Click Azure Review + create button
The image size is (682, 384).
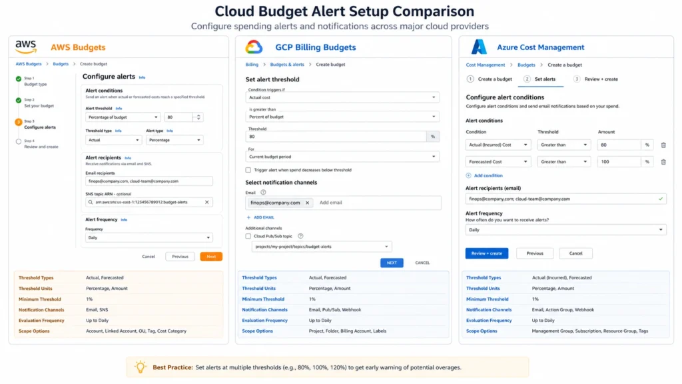click(x=487, y=253)
